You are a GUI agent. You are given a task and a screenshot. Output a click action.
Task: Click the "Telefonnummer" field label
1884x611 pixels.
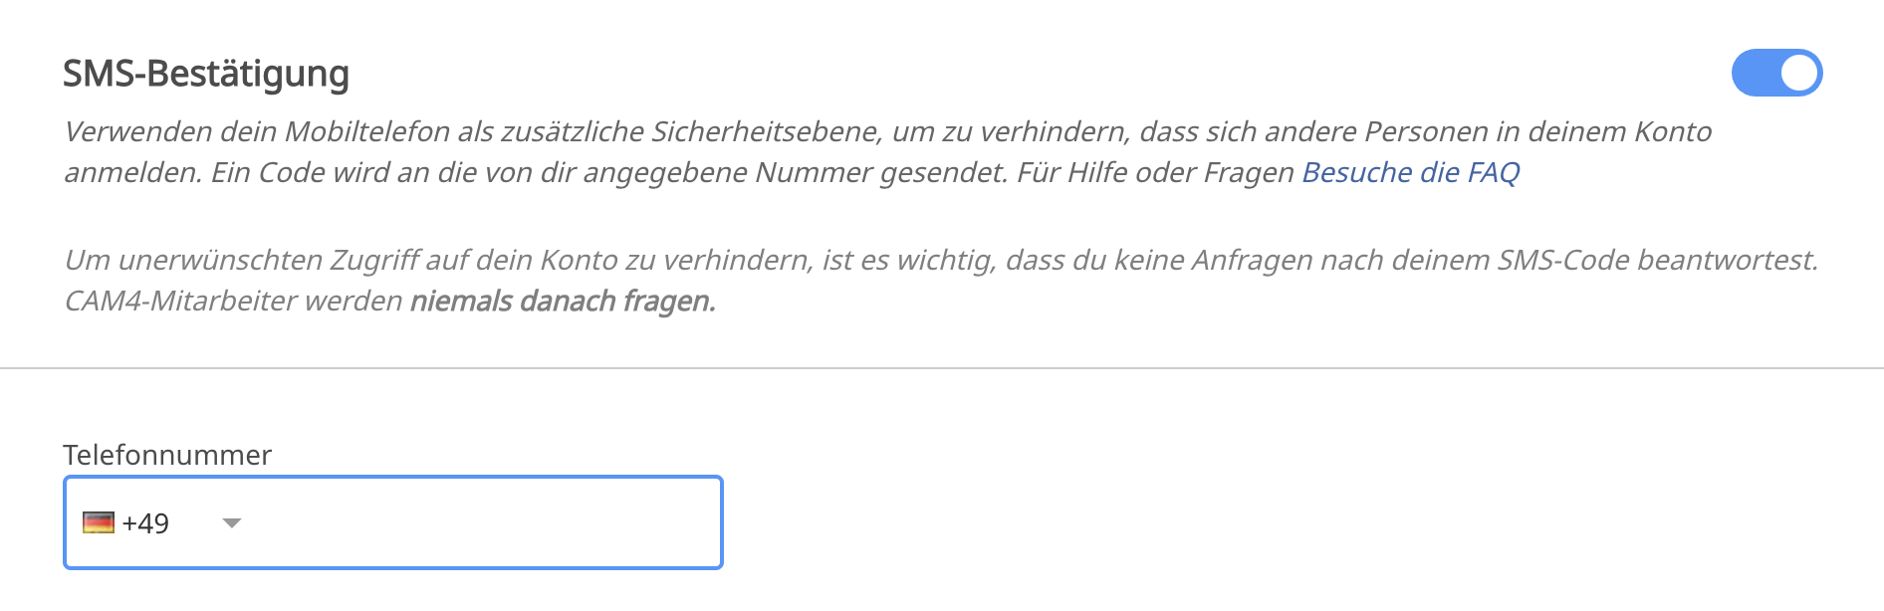167,455
